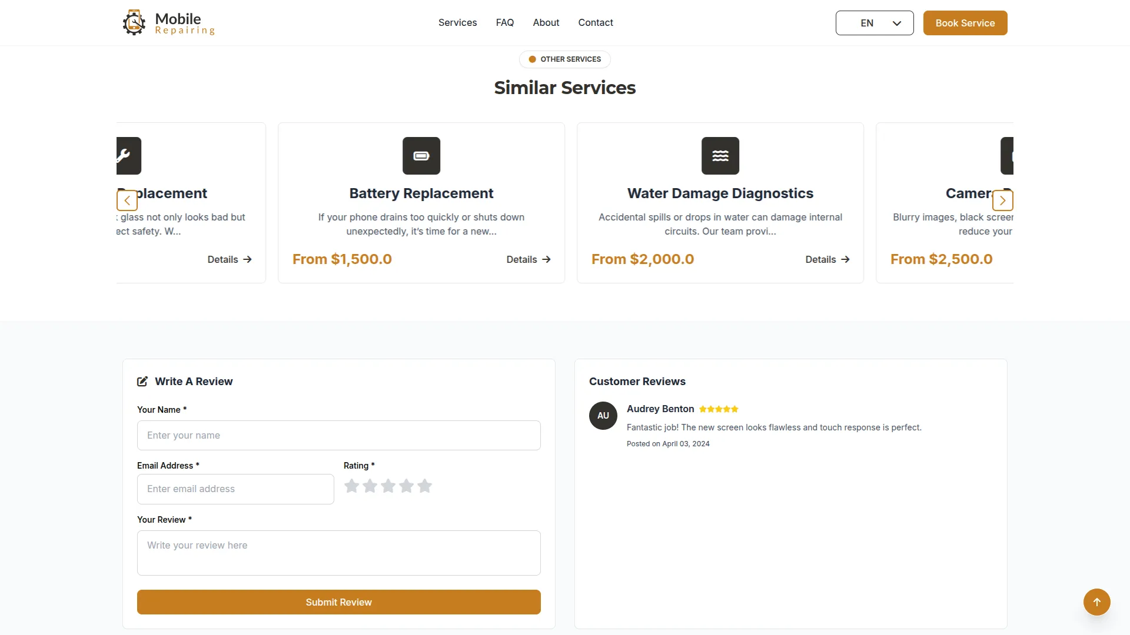Screen dimensions: 1130x635
Task: Click the water waves icon on Water Damage card
Action: click(x=720, y=155)
